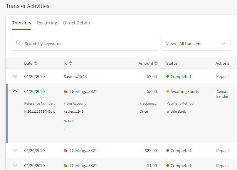The height and width of the screenshot is (170, 237).
Task: Cancel the Awaiting Funds transfer
Action: pos(222,94)
